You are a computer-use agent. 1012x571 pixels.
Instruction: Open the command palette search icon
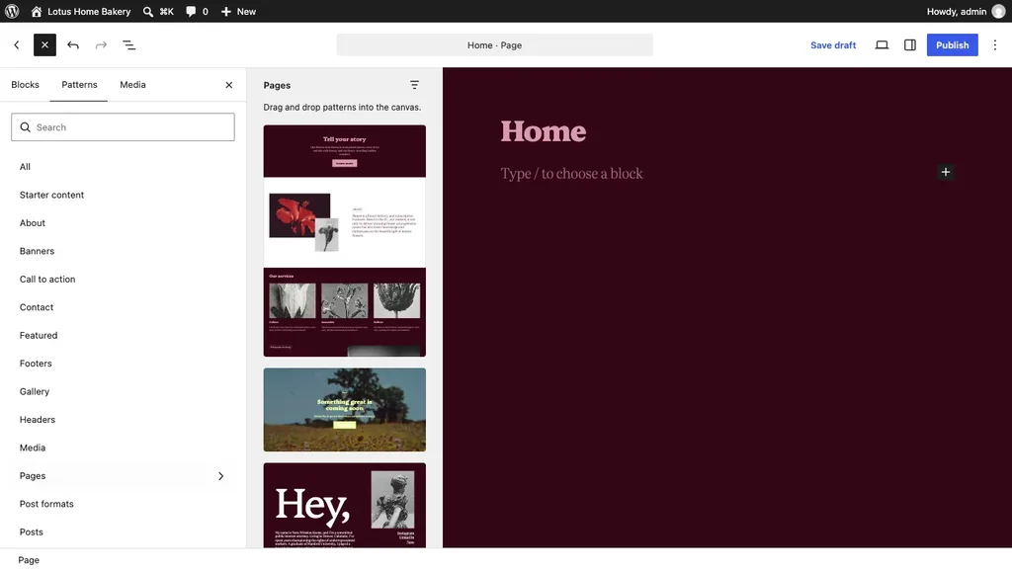point(148,11)
